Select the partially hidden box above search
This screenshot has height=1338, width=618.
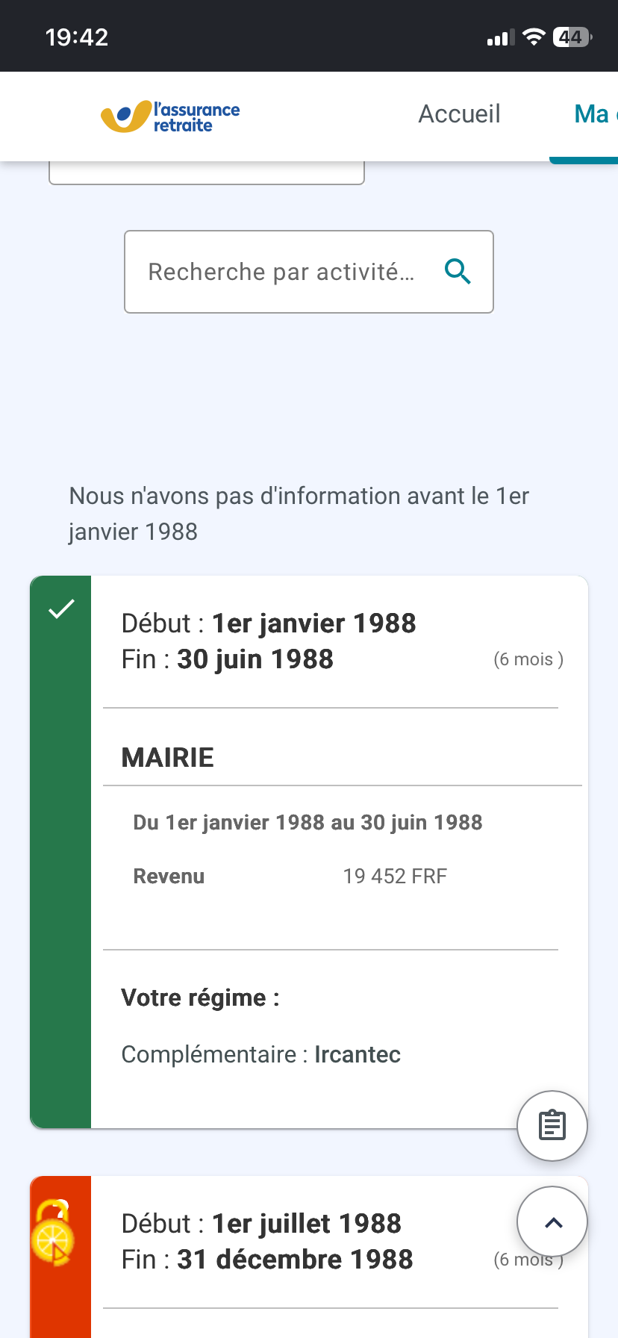[207, 172]
